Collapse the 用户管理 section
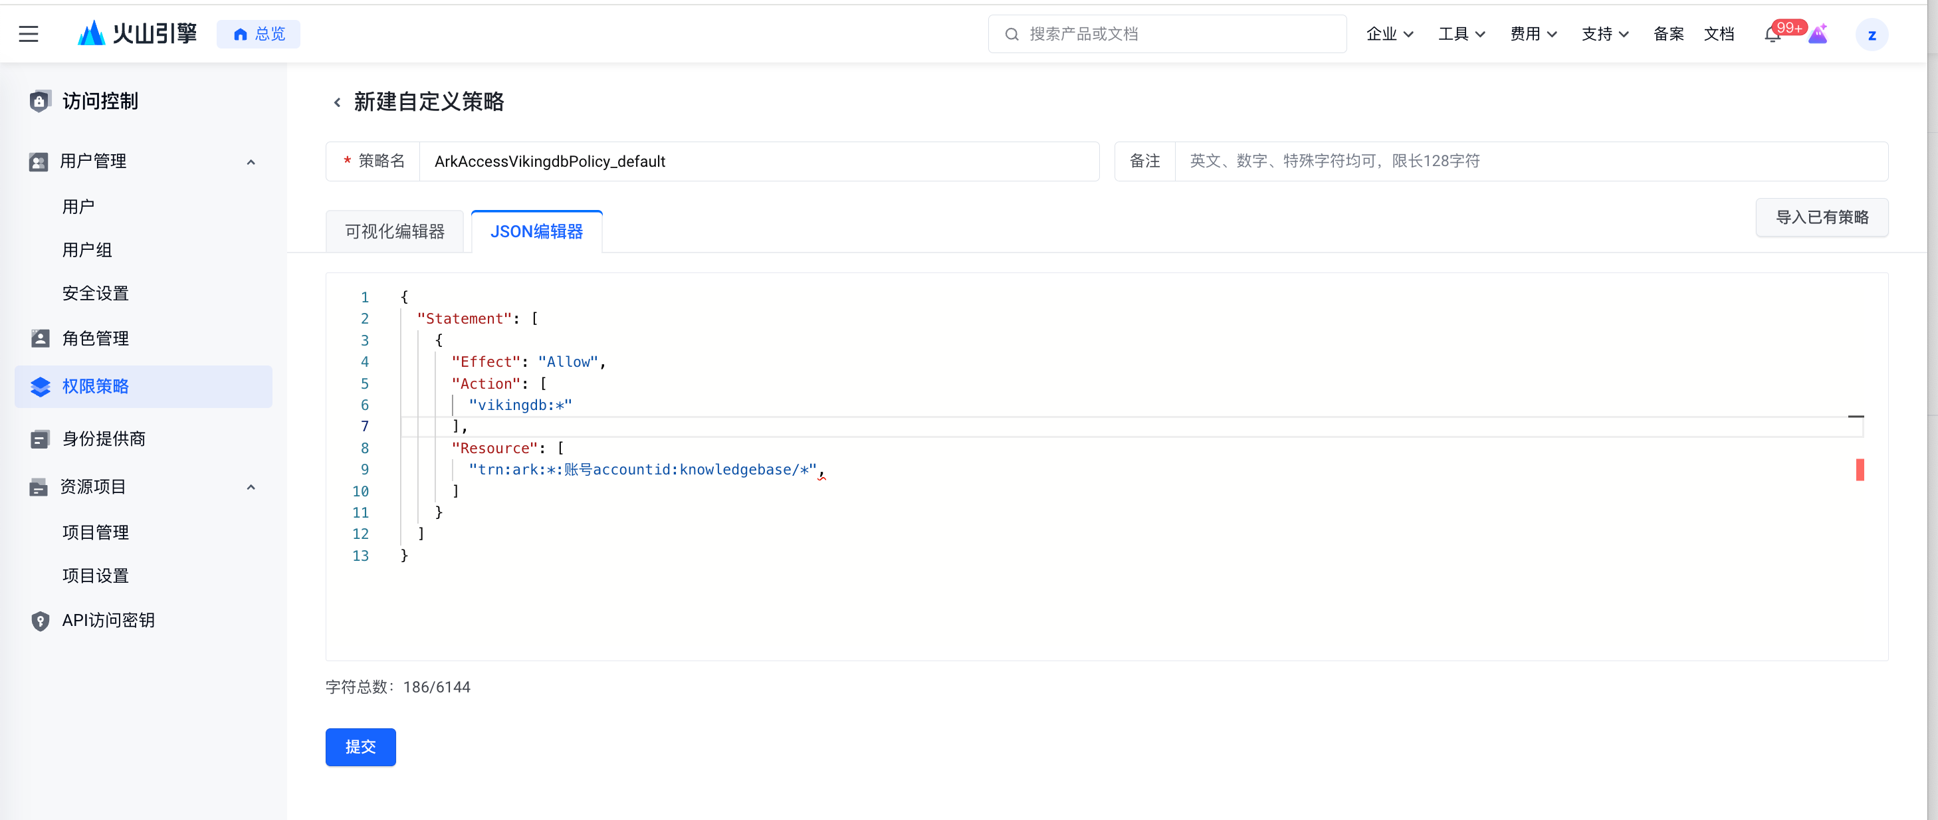Viewport: 1938px width, 820px height. [x=251, y=161]
